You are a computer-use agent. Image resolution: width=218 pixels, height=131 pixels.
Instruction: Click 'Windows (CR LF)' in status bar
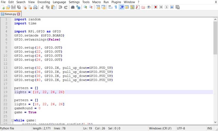tap(160, 128)
